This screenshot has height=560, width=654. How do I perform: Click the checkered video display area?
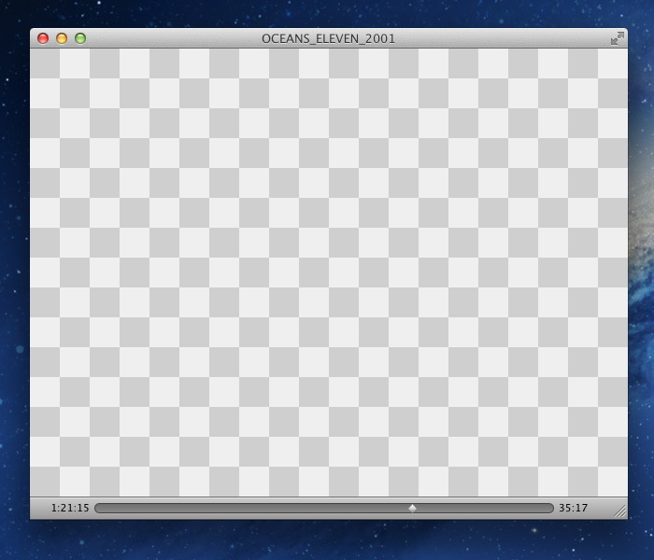(329, 273)
